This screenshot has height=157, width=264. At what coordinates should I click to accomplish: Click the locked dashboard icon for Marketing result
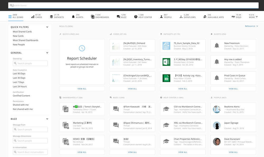click(66, 125)
